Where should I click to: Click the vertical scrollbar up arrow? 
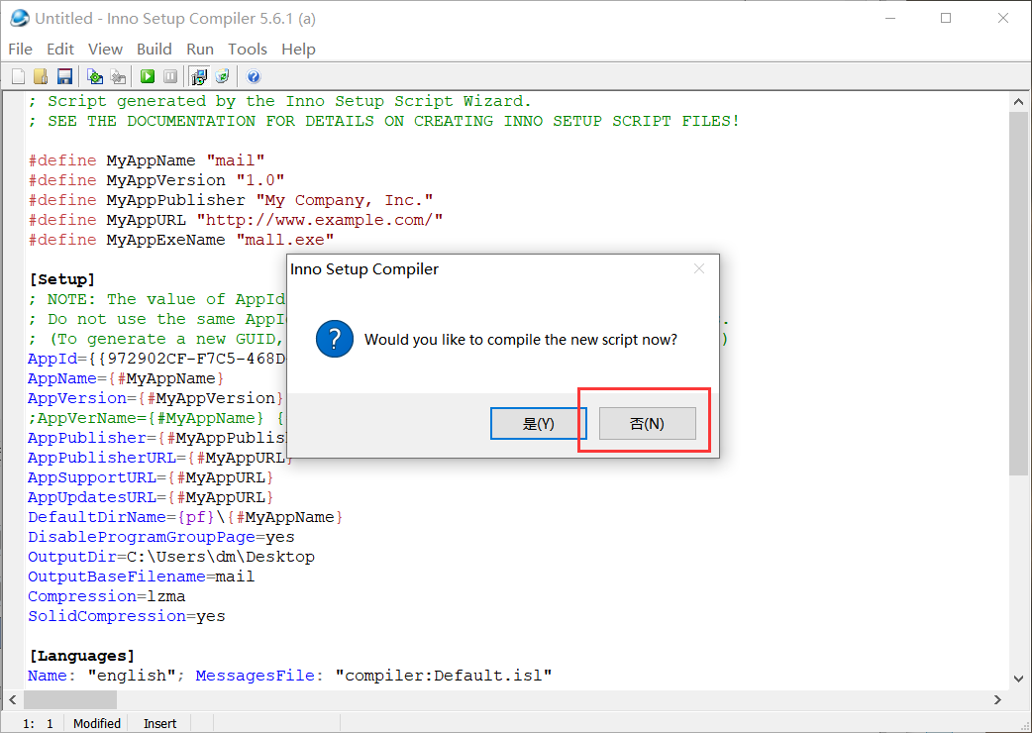1018,102
